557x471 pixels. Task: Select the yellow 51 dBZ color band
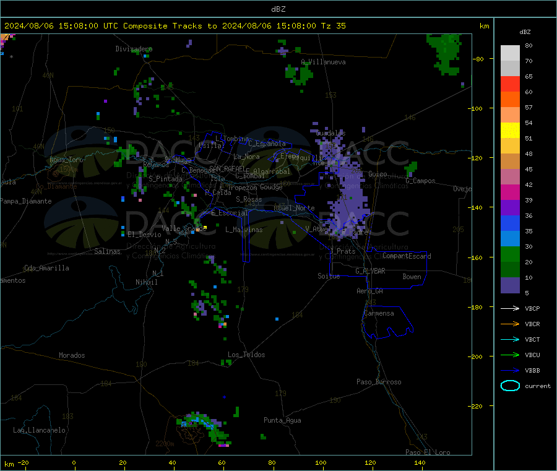510,131
